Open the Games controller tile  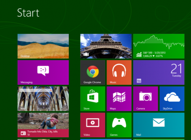point(119,125)
